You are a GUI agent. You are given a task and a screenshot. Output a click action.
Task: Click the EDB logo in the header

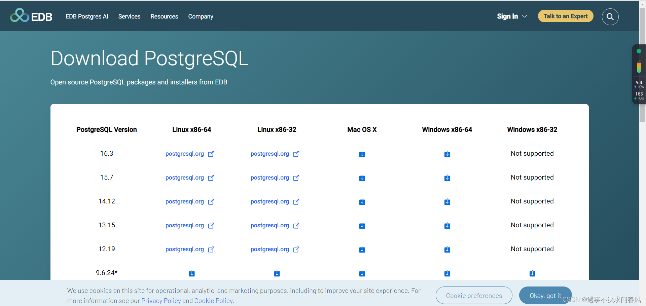pos(31,16)
